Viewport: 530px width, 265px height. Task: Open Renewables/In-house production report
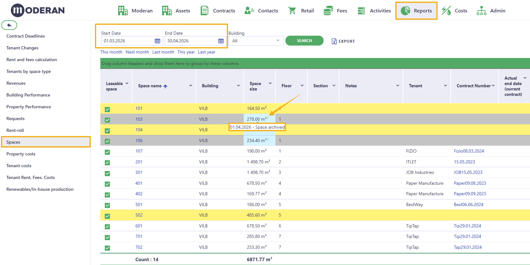(40, 189)
